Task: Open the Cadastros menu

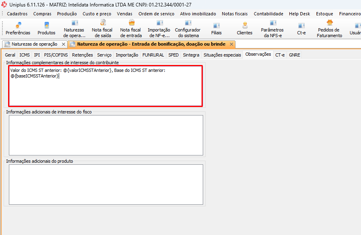Action: click(x=17, y=14)
